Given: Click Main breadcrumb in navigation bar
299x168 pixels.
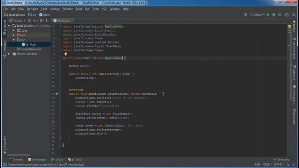Looking at the screenshot, I should point(44,15).
